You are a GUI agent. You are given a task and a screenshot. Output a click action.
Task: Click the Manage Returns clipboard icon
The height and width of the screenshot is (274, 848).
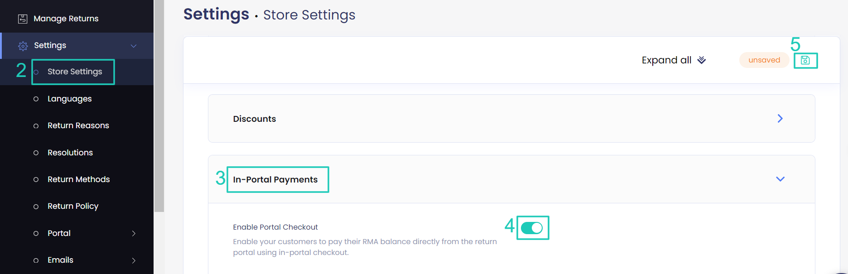coord(22,18)
